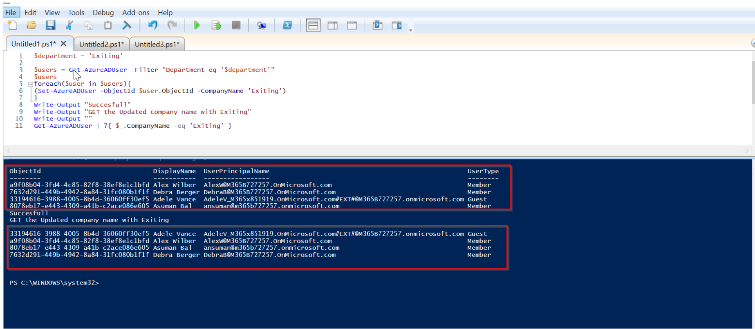Collapse the script pane with the corner arrow
The height and width of the screenshot is (329, 755).
(x=753, y=43)
